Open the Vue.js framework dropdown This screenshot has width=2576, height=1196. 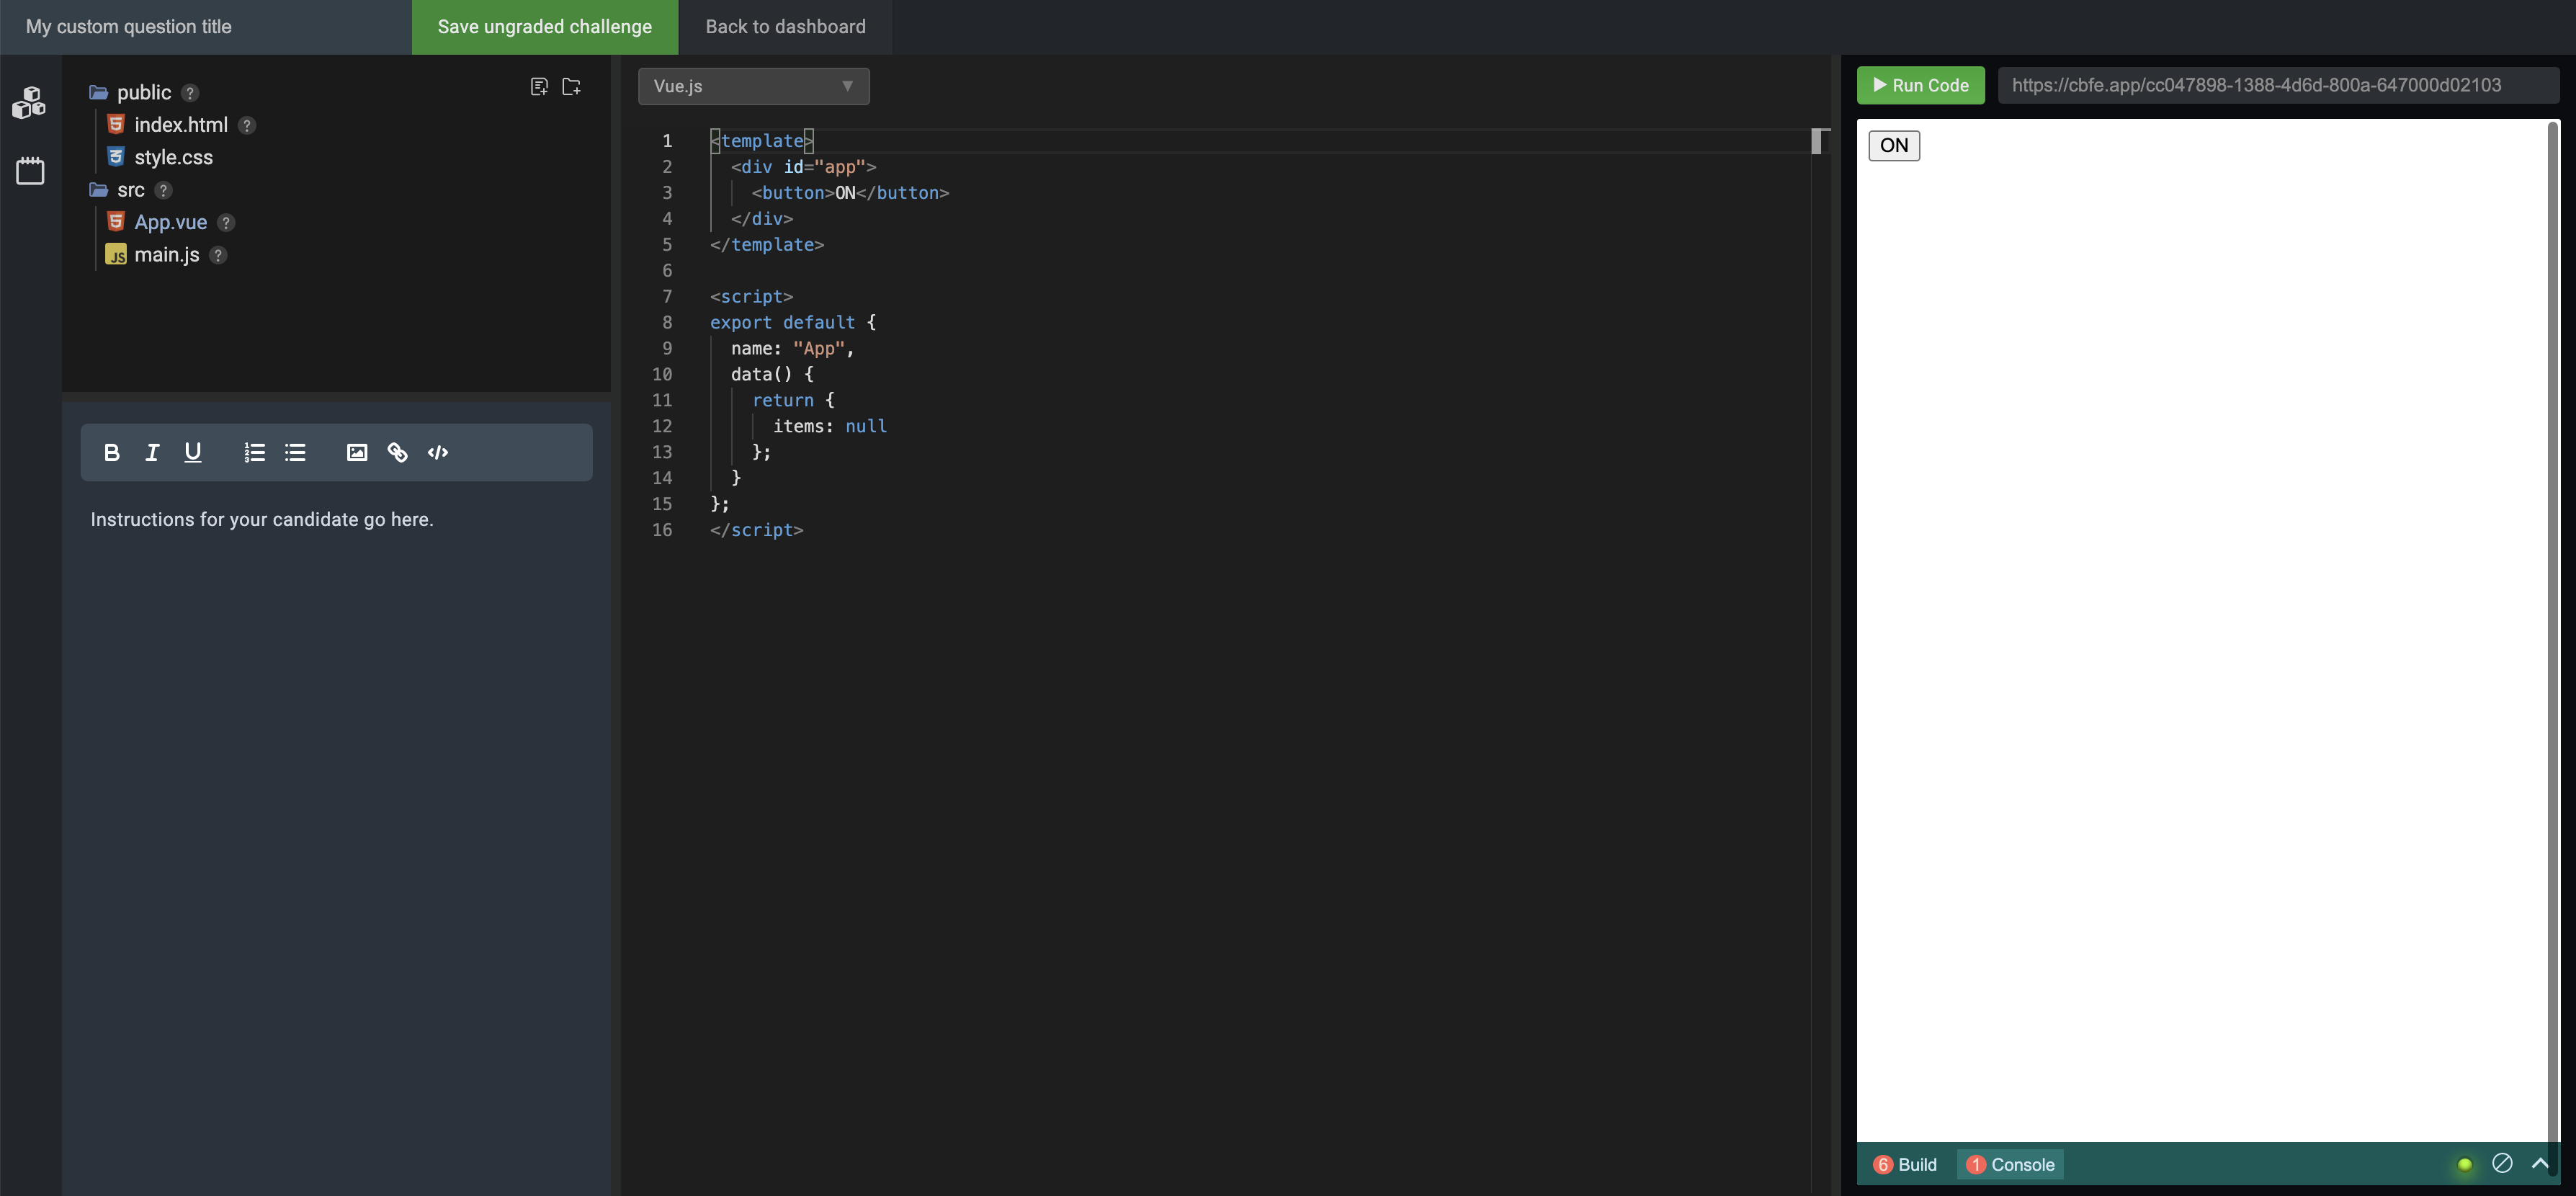point(753,86)
